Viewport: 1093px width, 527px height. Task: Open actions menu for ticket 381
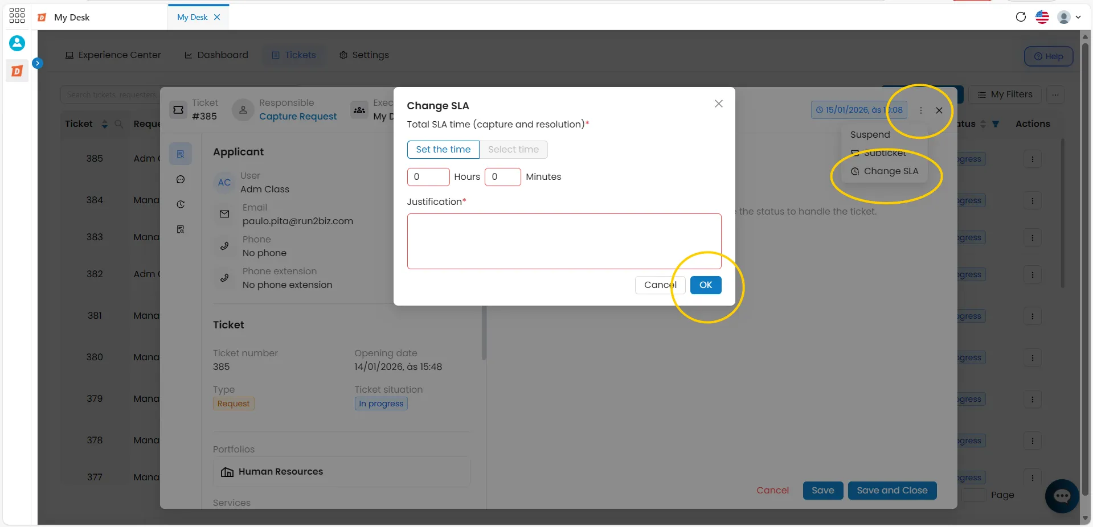[1033, 316]
